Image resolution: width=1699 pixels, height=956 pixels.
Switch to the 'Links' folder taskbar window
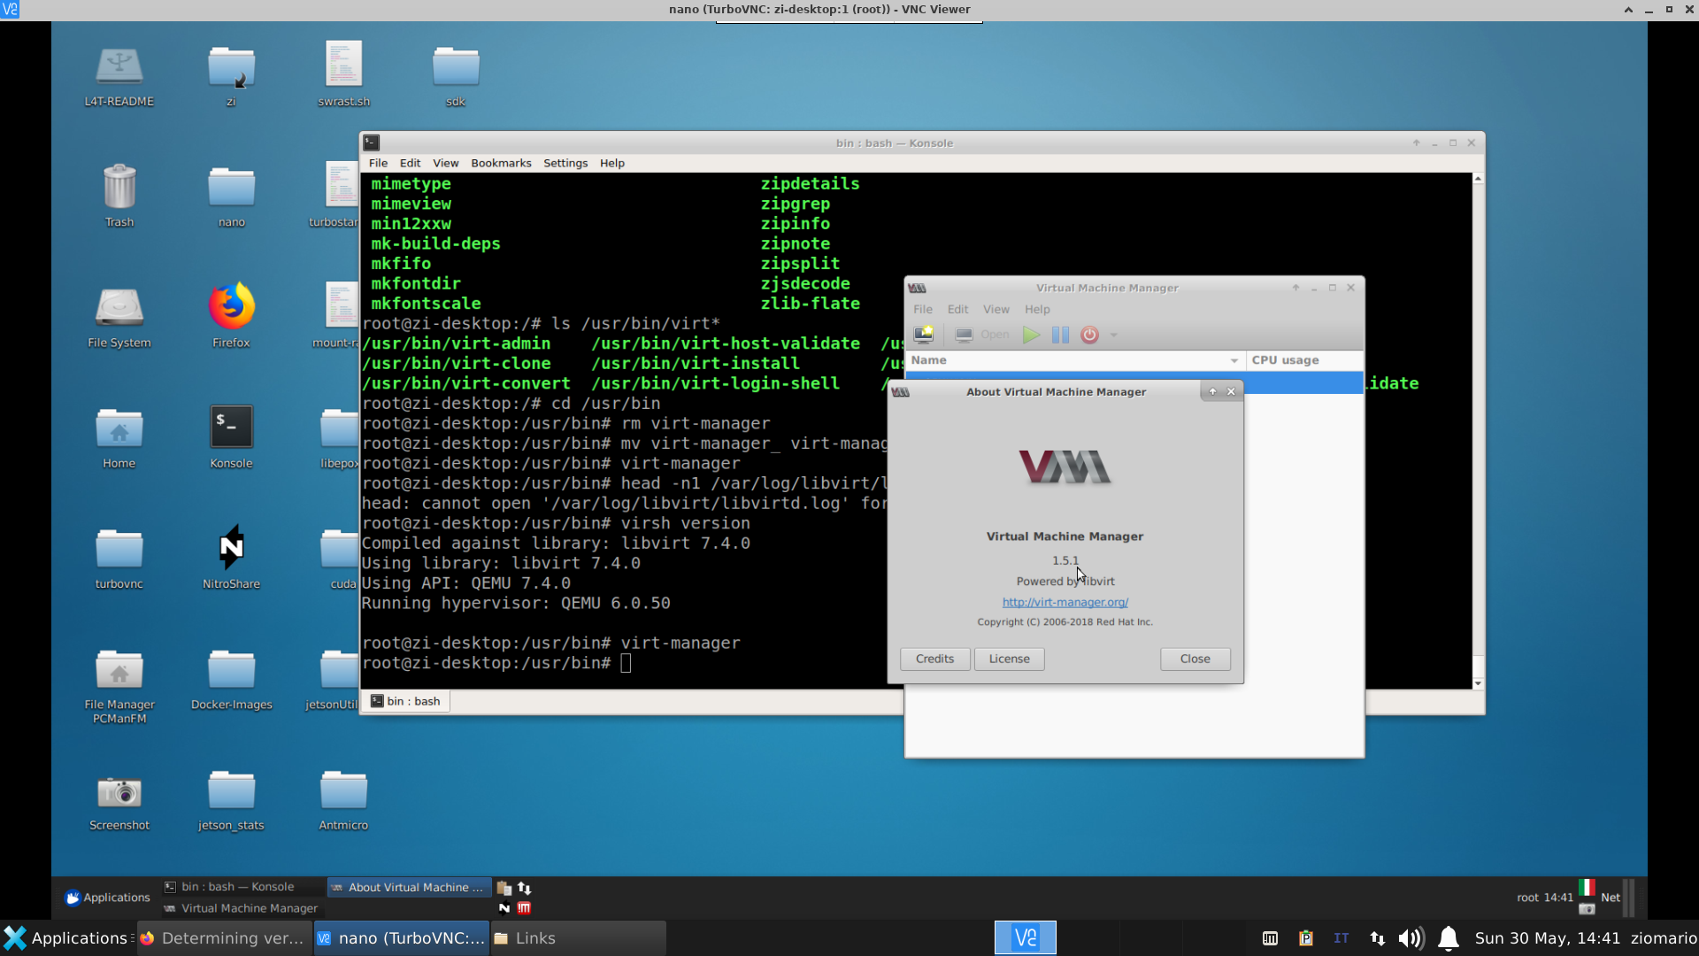577,937
